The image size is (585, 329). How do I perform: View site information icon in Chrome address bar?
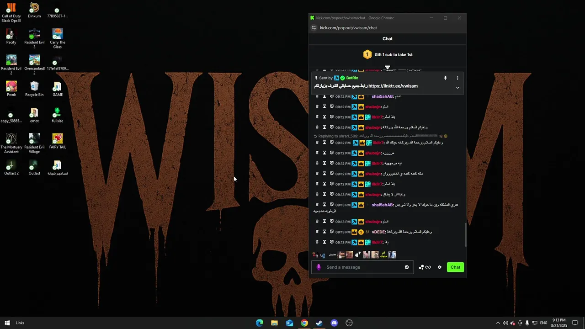pos(314,28)
